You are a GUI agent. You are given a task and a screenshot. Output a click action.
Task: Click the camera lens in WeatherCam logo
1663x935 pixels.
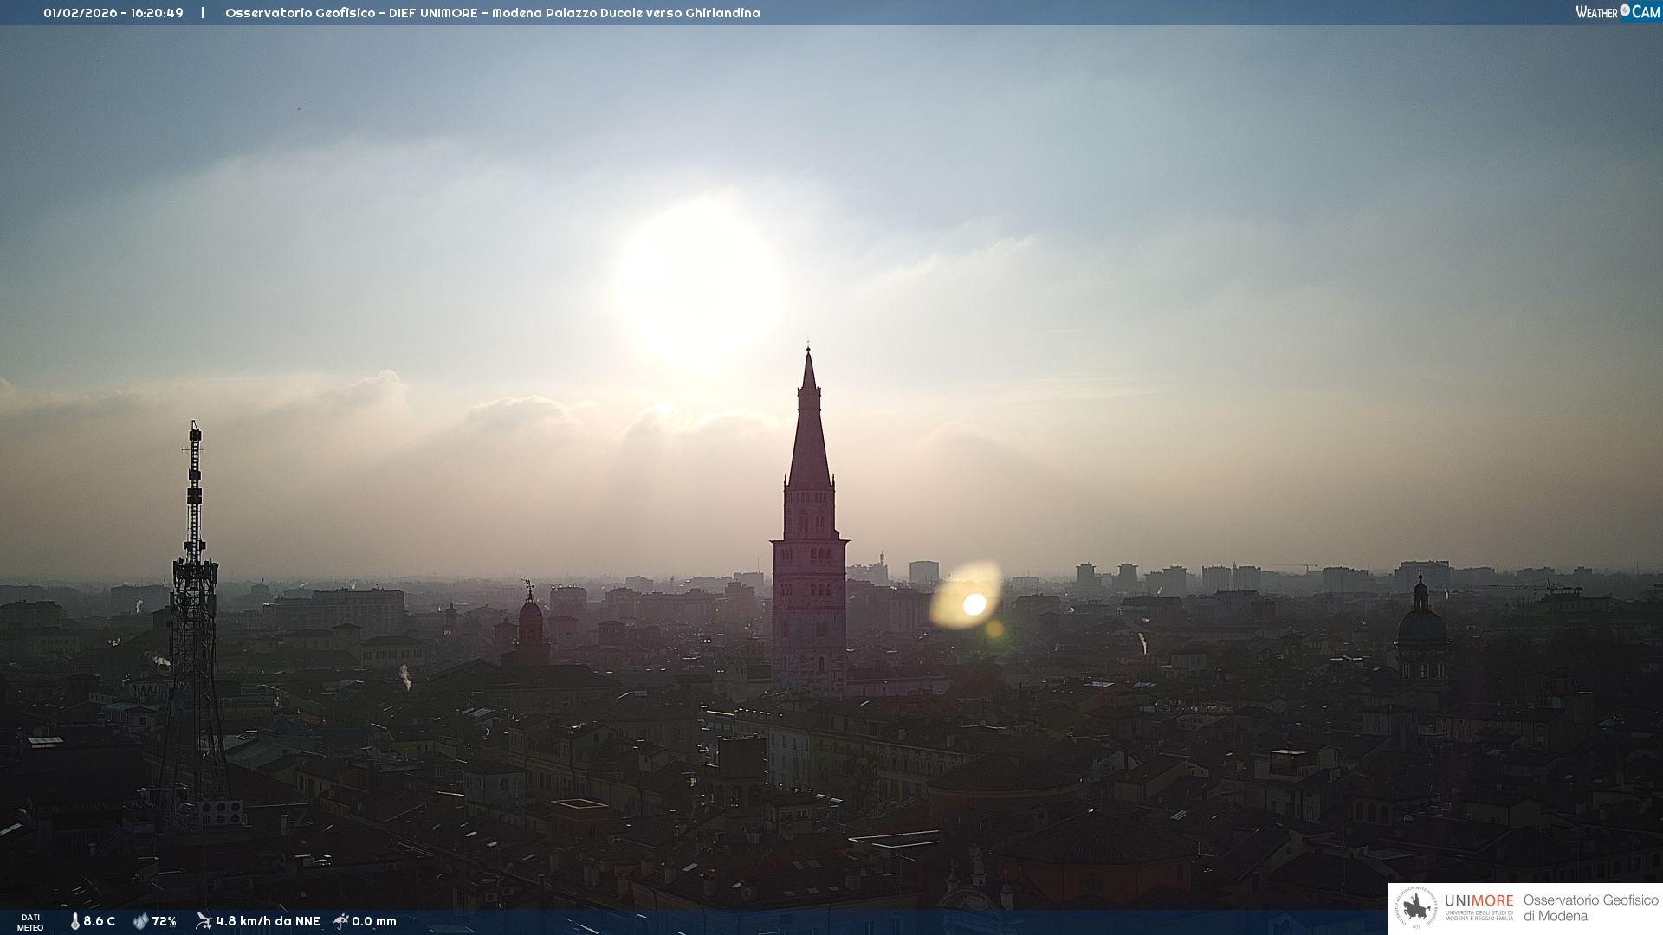pyautogui.click(x=1625, y=10)
